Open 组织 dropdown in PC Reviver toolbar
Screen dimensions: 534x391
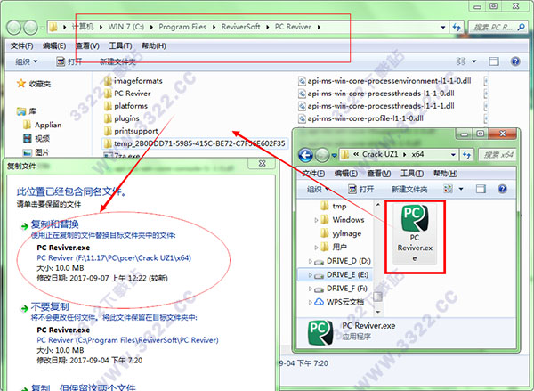click(26, 61)
